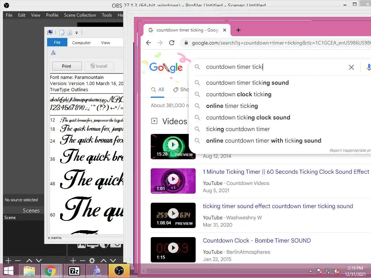The height and width of the screenshot is (278, 371).
Task: Open 7-Zip from taskbar
Action: pos(74,271)
